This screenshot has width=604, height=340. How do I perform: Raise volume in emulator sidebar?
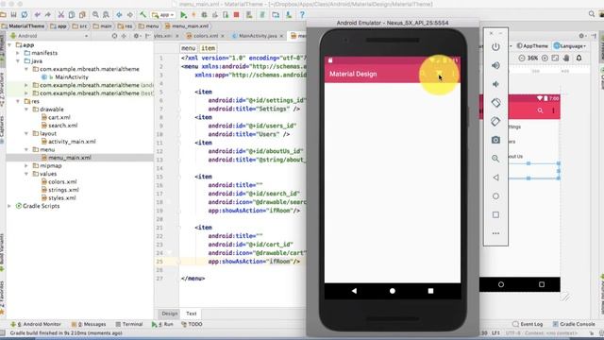(x=495, y=65)
